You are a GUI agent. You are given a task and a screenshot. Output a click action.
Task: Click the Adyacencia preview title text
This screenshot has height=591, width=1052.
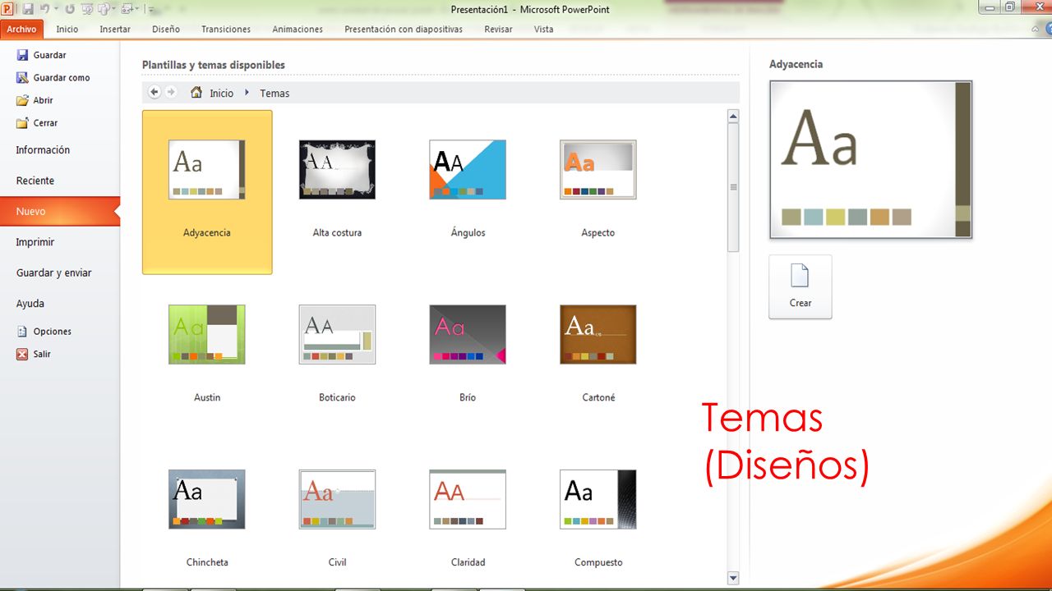pyautogui.click(x=796, y=64)
